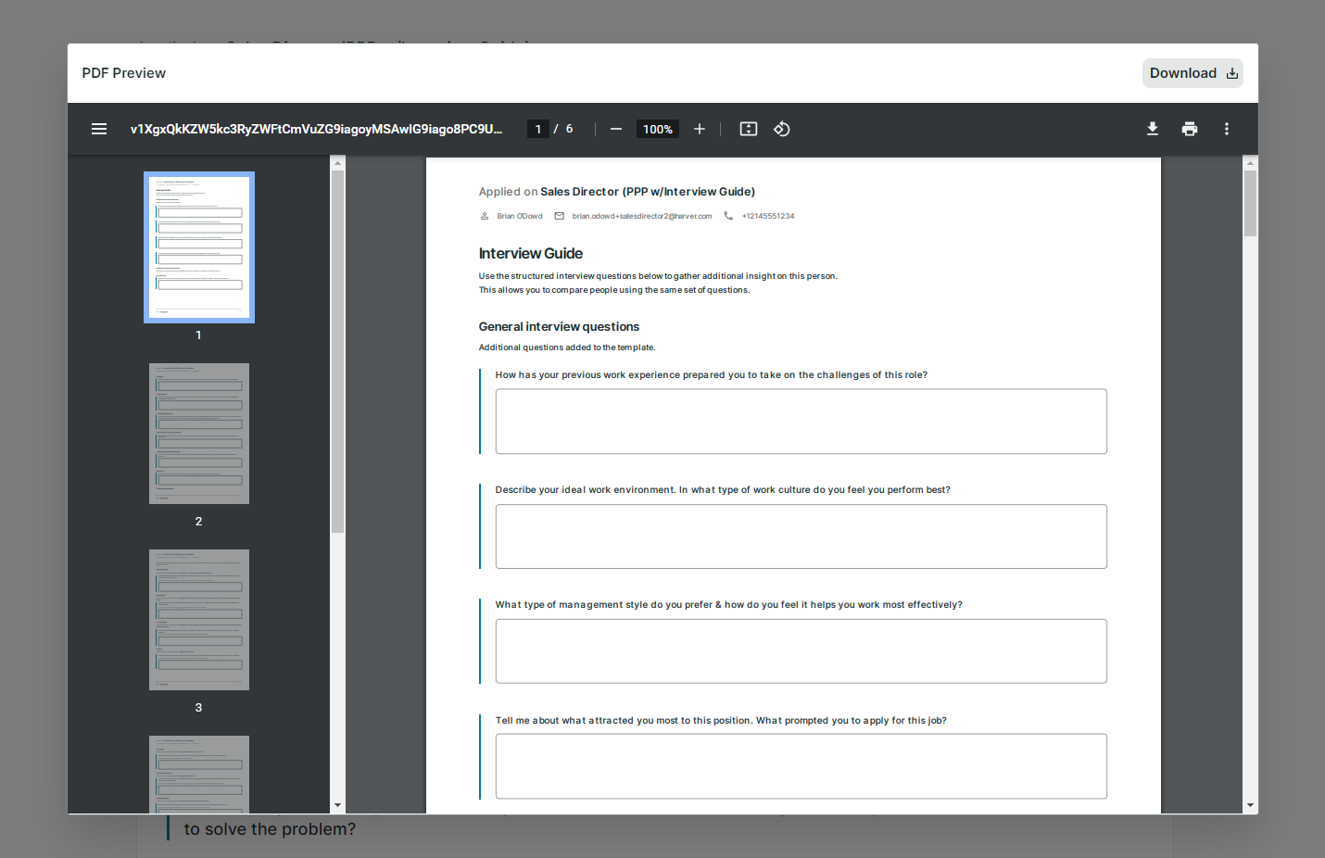Viewport: 1325px width, 858px height.
Task: Click the answer box about position attraction
Action: coord(801,766)
